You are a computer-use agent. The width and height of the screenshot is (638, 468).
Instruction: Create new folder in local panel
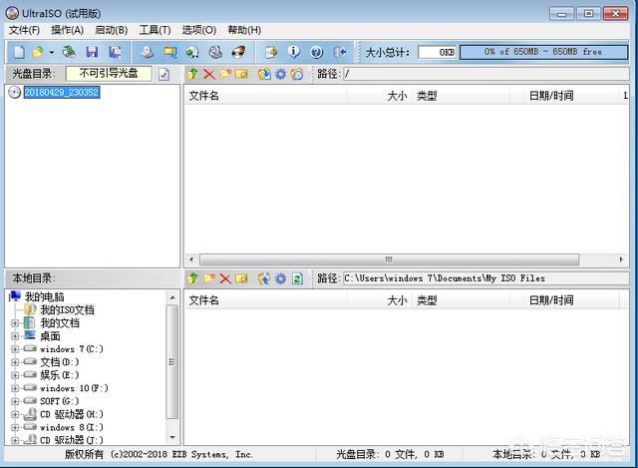[209, 278]
